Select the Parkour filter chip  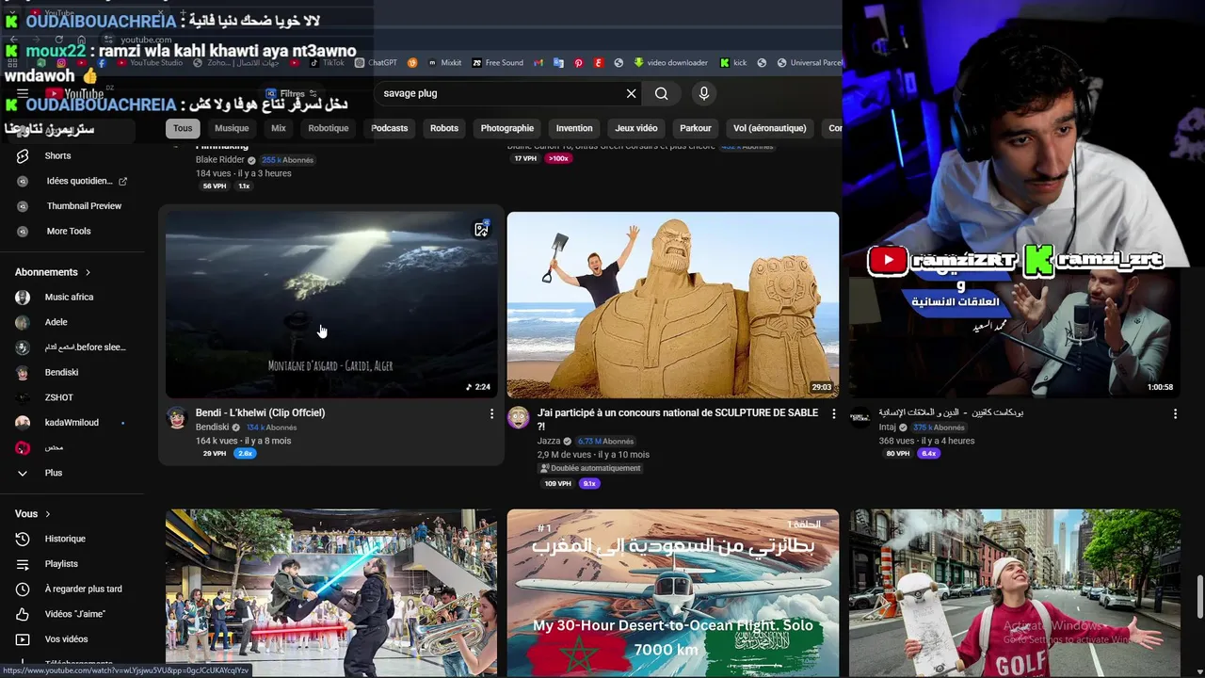pyautogui.click(x=696, y=128)
